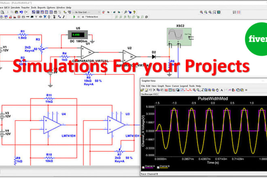Viewport: 267px width, 178px height.
Task: Click the Grapher open folder icon
Action: click(x=142, y=90)
